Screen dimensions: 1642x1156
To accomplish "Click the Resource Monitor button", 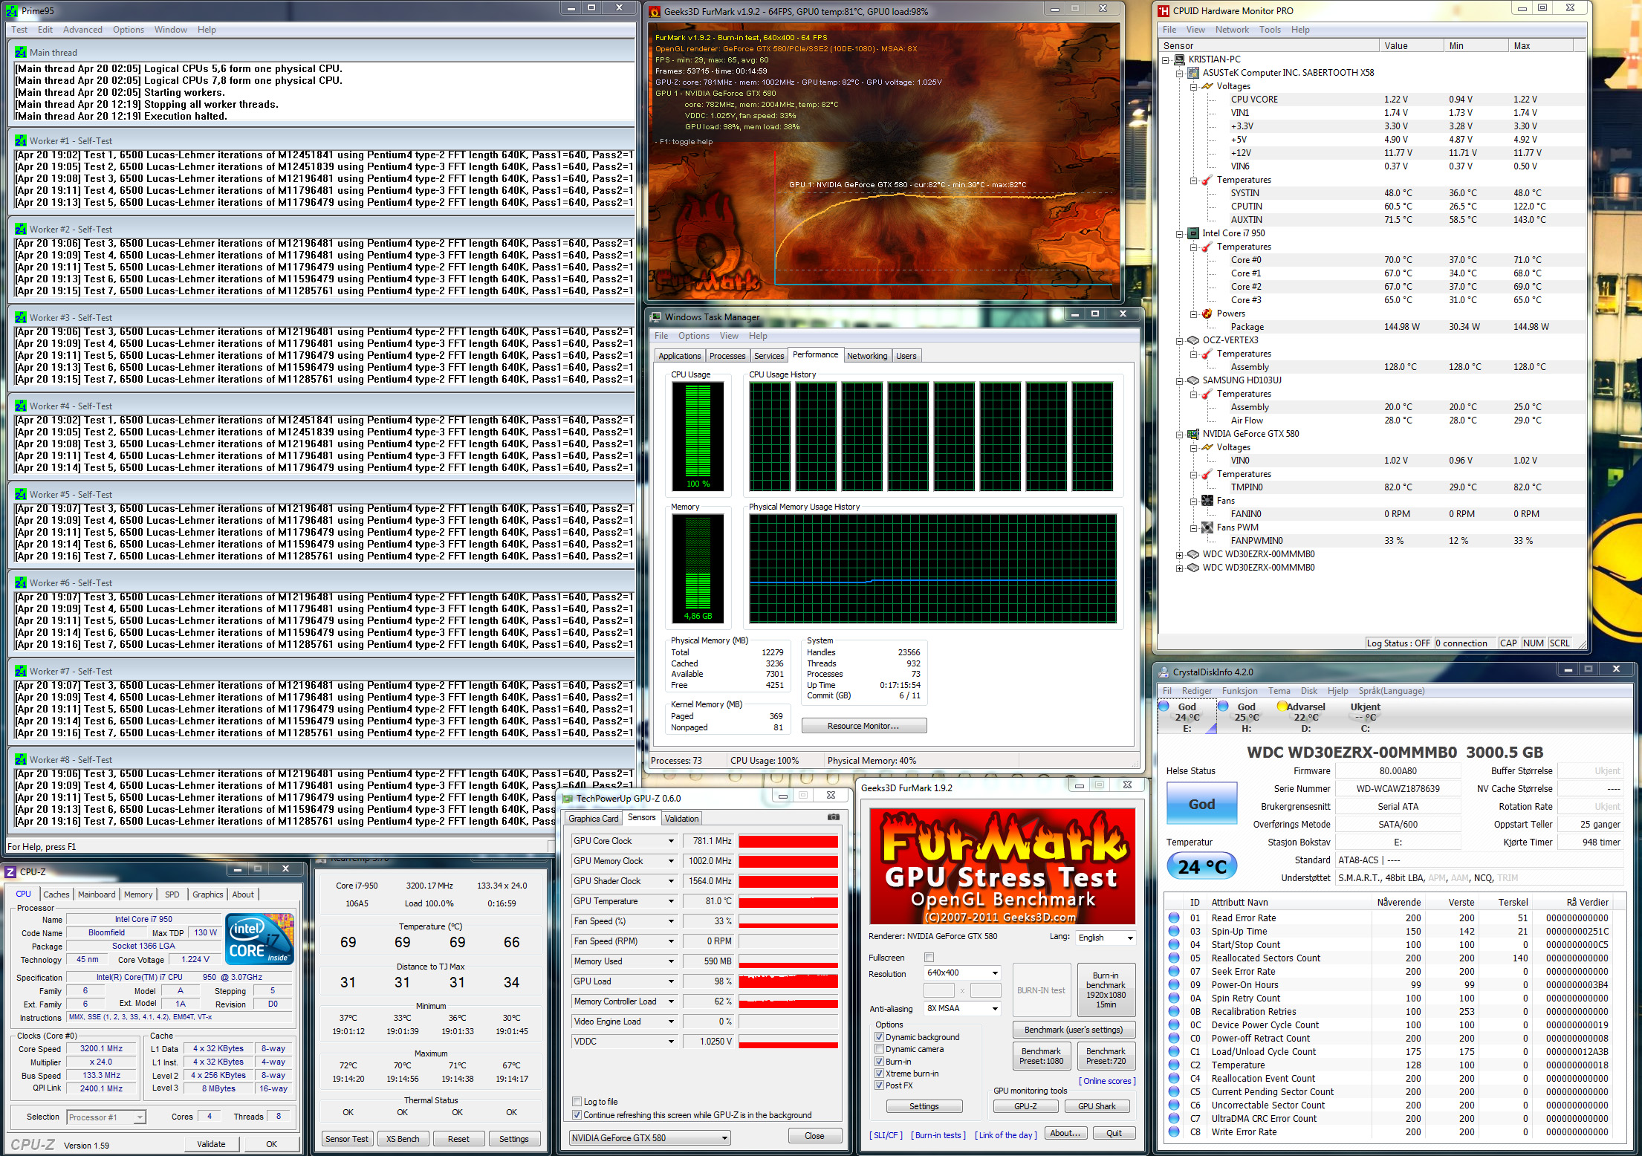I will pos(863,726).
